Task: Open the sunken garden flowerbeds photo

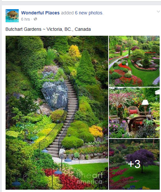Action: (134, 61)
